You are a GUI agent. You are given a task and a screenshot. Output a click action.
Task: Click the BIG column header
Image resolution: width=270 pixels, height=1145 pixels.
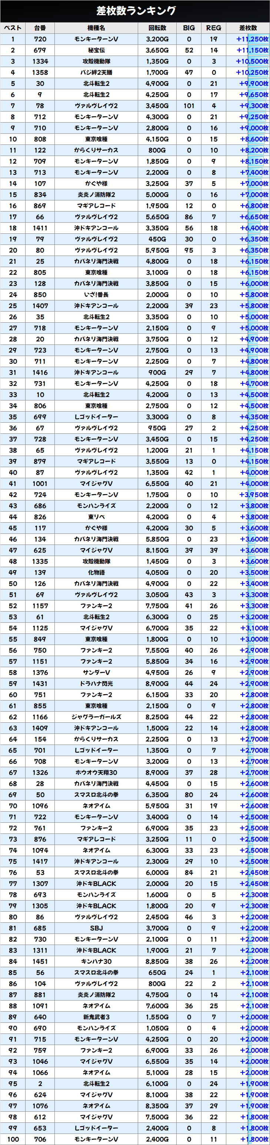189,28
